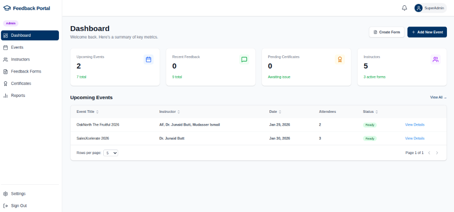
Task: Click the SuperAdmin avatar icon
Action: (x=419, y=8)
